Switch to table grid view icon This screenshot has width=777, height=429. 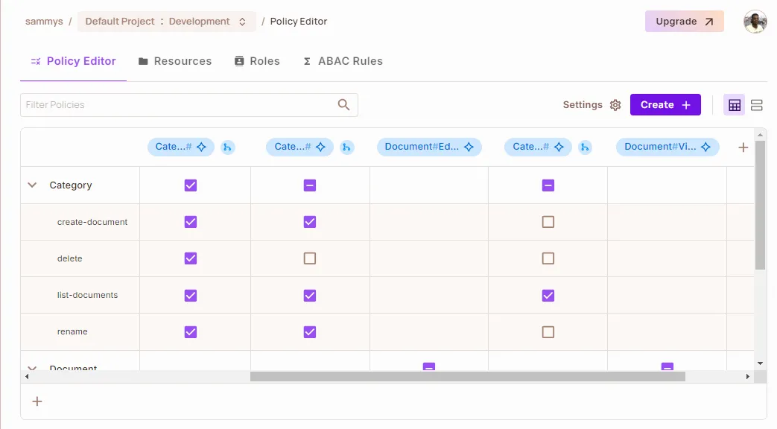click(735, 105)
